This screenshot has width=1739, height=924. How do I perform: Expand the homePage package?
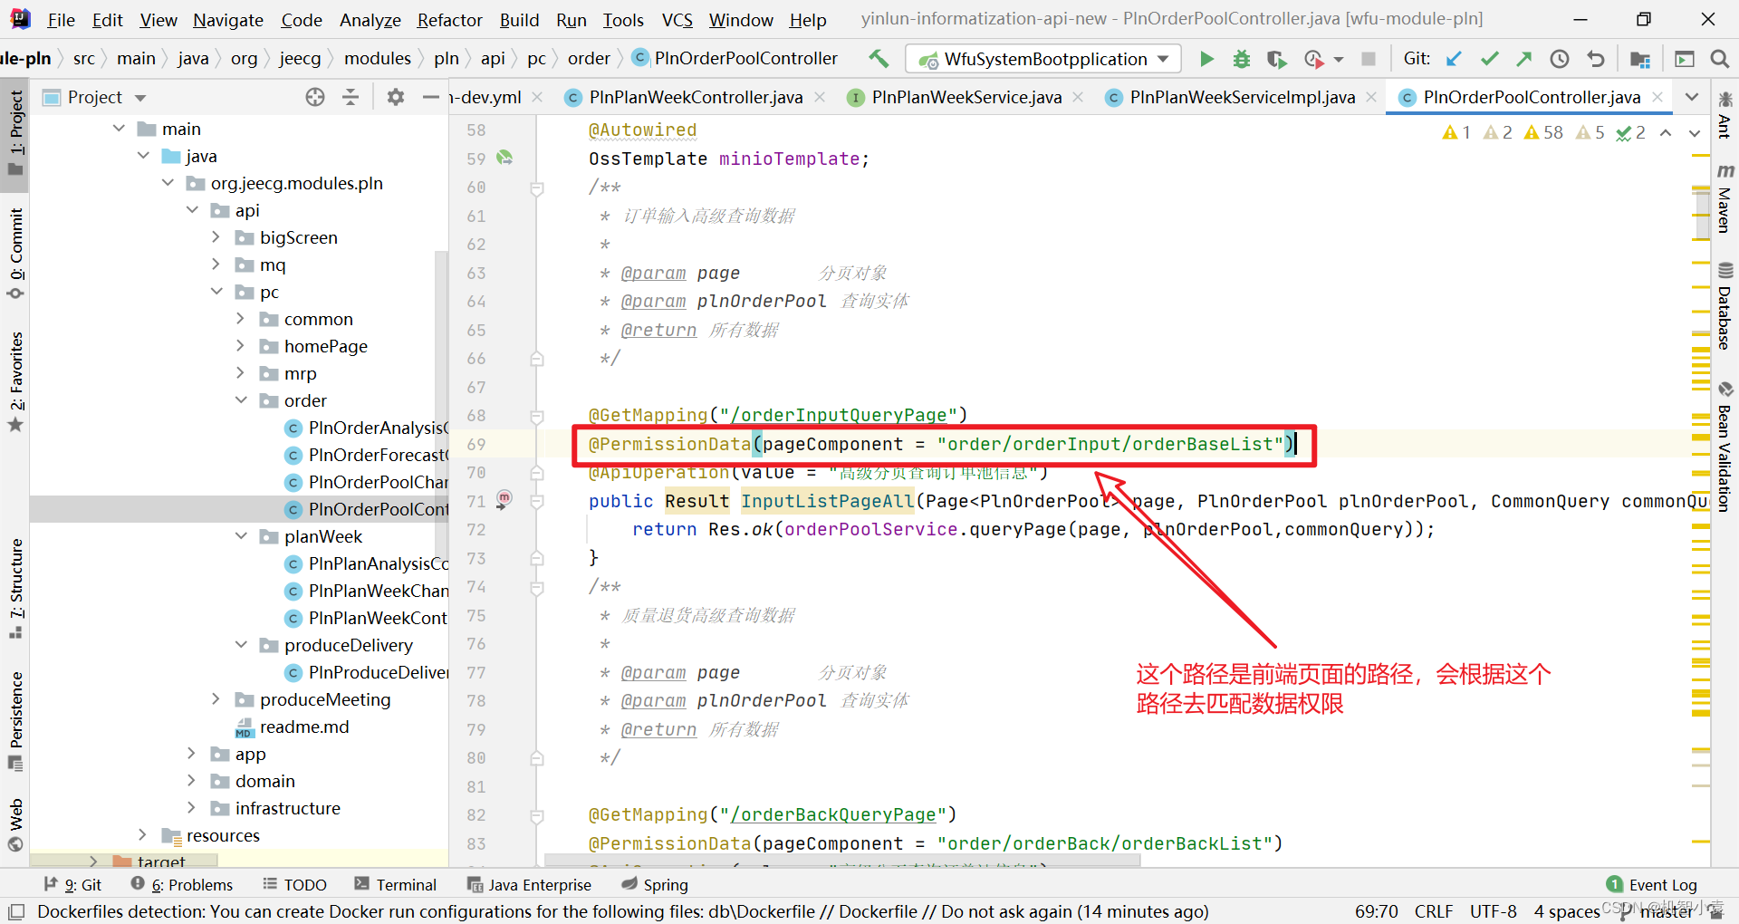[240, 346]
